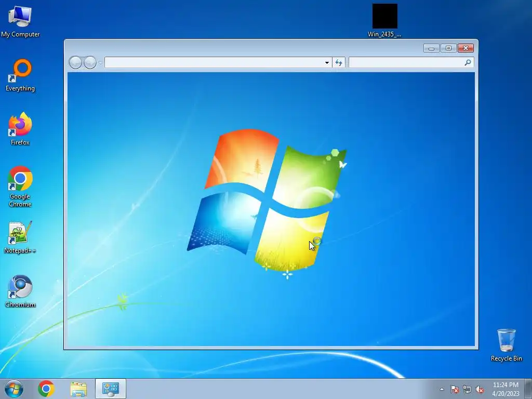Launch Chrome from the taskbar
The width and height of the screenshot is (532, 399).
pyautogui.click(x=46, y=389)
